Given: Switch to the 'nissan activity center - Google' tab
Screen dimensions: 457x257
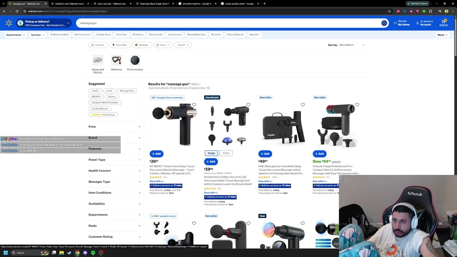Looking at the screenshot, I should point(239,4).
